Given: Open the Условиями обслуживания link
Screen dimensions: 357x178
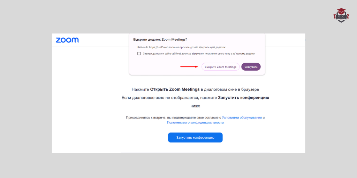Looking at the screenshot, I should click(x=242, y=118).
